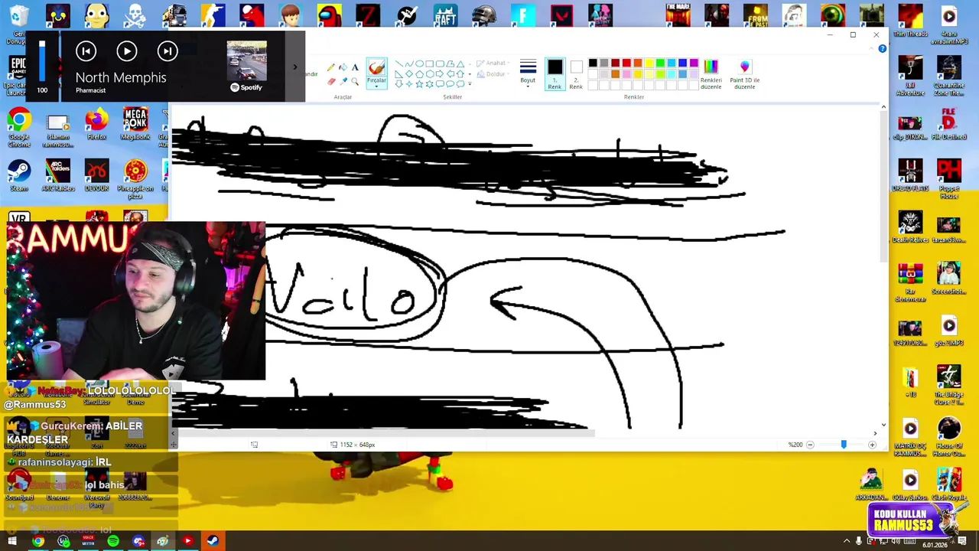The width and height of the screenshot is (979, 551).
Task: Open Death Relives desktop shortcut
Action: pyautogui.click(x=910, y=227)
